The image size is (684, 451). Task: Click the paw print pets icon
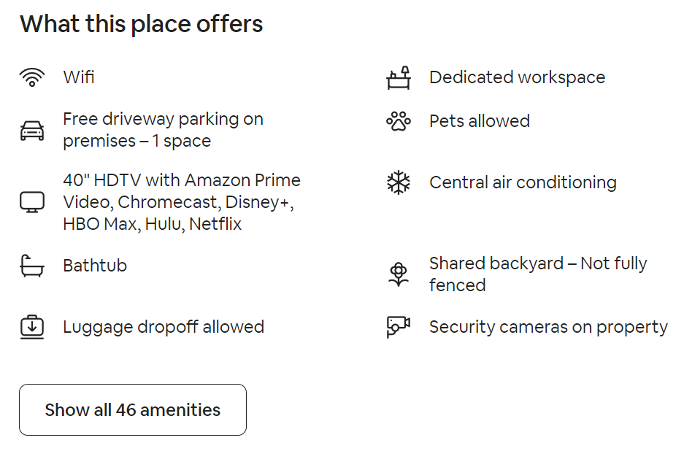399,121
